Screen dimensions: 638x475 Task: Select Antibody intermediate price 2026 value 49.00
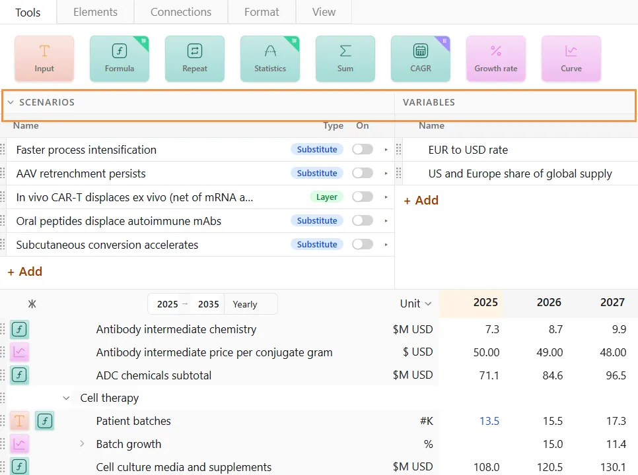(549, 352)
